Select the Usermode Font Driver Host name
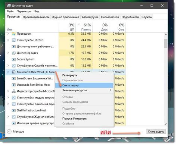The width and height of the screenshot is (177, 145). point(33,85)
